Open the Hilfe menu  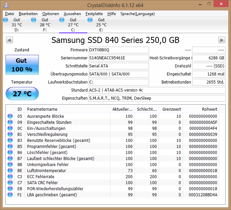(x=111, y=14)
